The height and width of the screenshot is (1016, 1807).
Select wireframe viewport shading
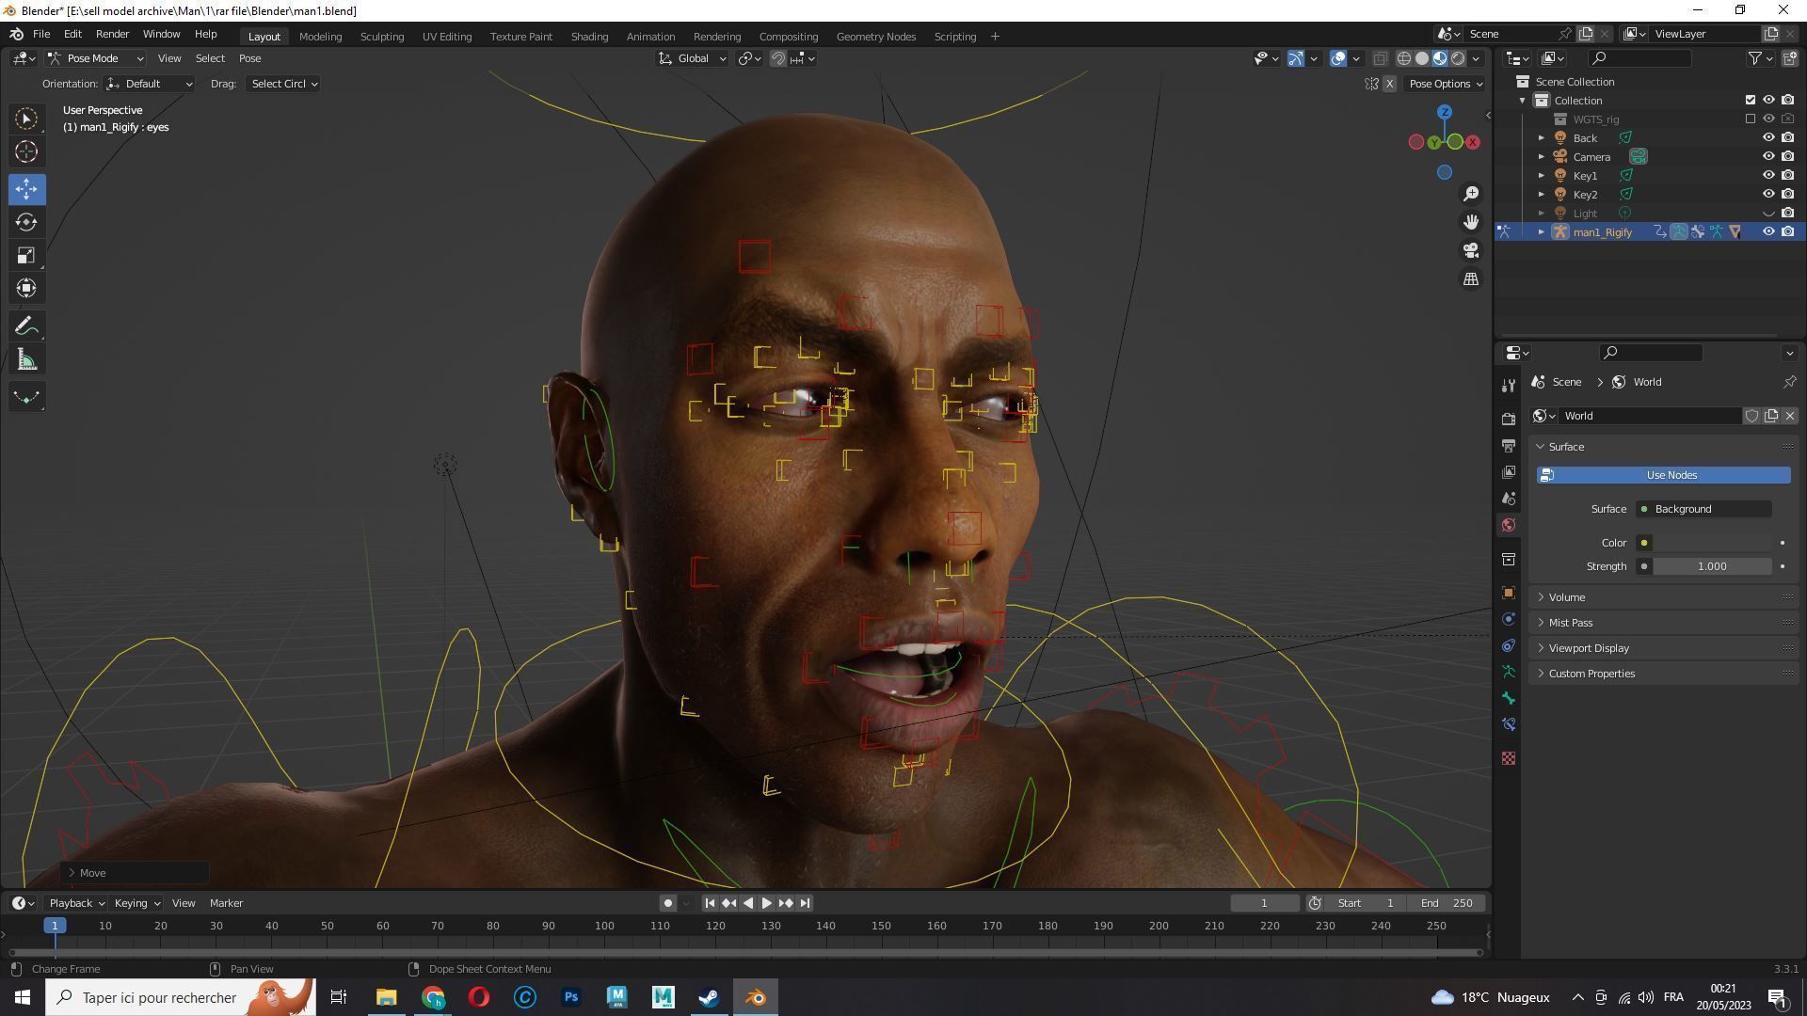coord(1403,58)
